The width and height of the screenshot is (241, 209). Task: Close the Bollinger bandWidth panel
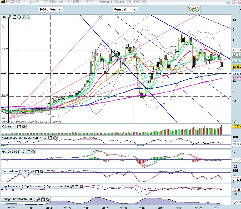tap(48, 199)
